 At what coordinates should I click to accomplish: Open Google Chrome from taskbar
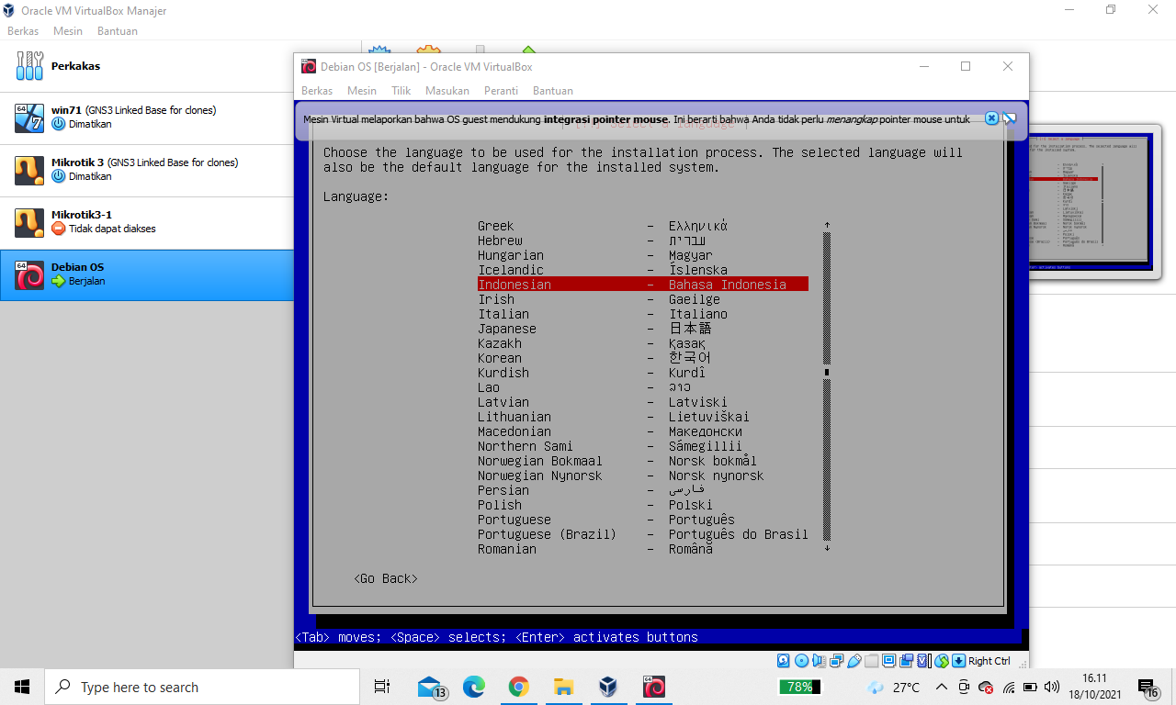518,687
